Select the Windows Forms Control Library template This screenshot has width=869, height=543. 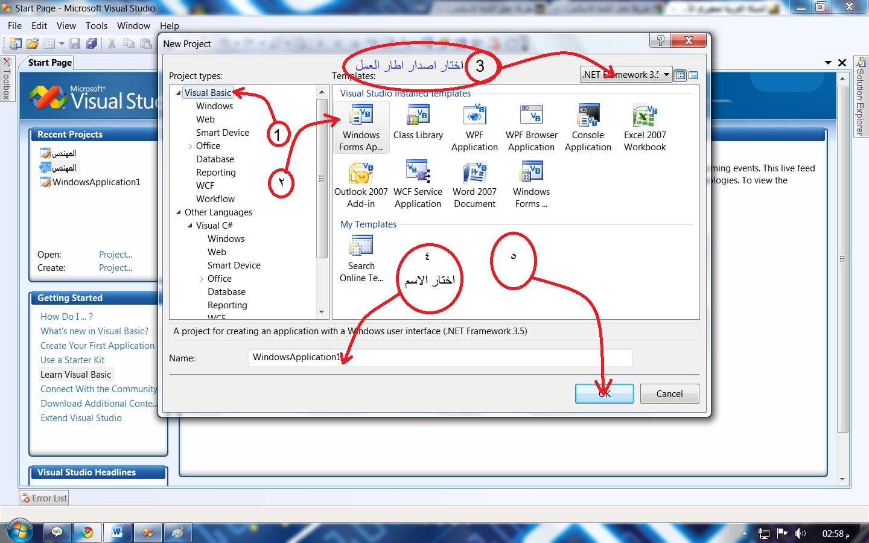pyautogui.click(x=532, y=185)
